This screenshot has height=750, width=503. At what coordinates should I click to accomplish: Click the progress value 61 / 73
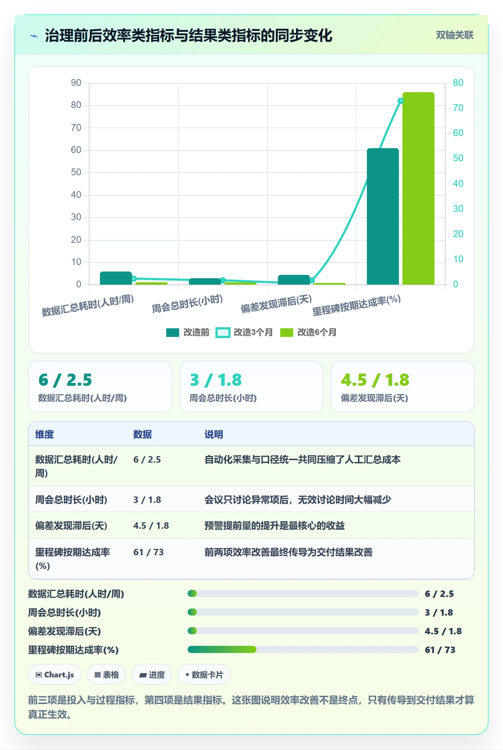[x=440, y=650]
